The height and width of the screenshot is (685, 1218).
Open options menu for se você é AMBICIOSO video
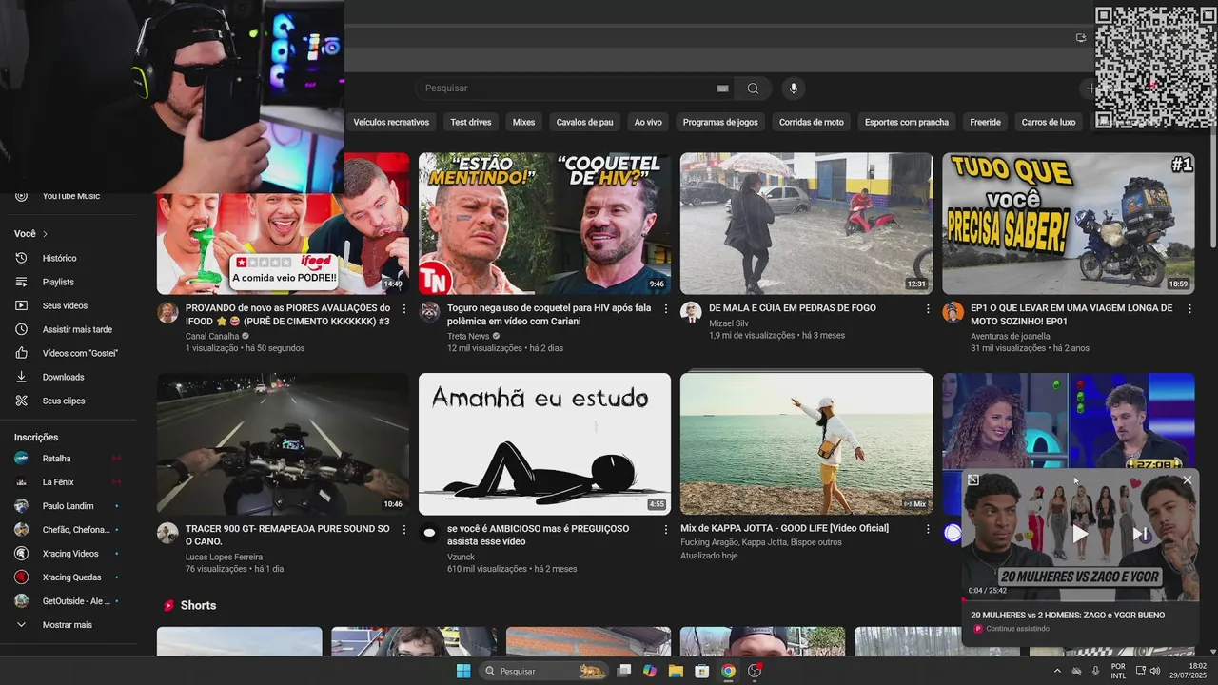click(666, 529)
